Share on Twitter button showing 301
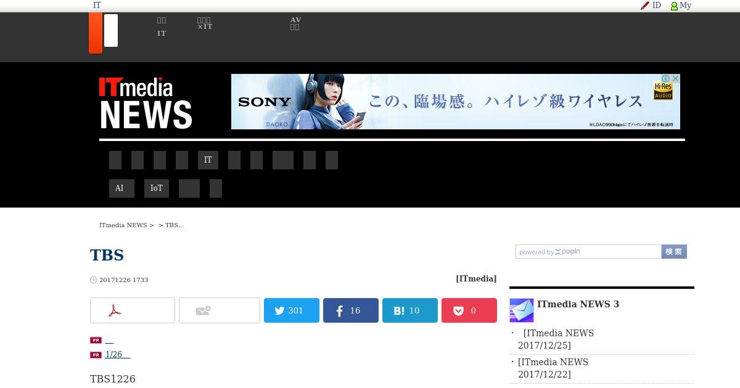 coord(292,310)
